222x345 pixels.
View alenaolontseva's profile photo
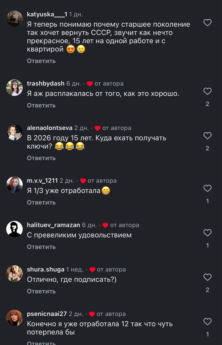(14, 132)
